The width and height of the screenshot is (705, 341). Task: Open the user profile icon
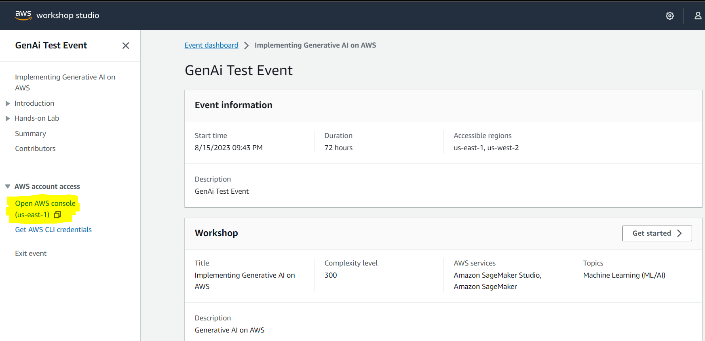tap(698, 16)
